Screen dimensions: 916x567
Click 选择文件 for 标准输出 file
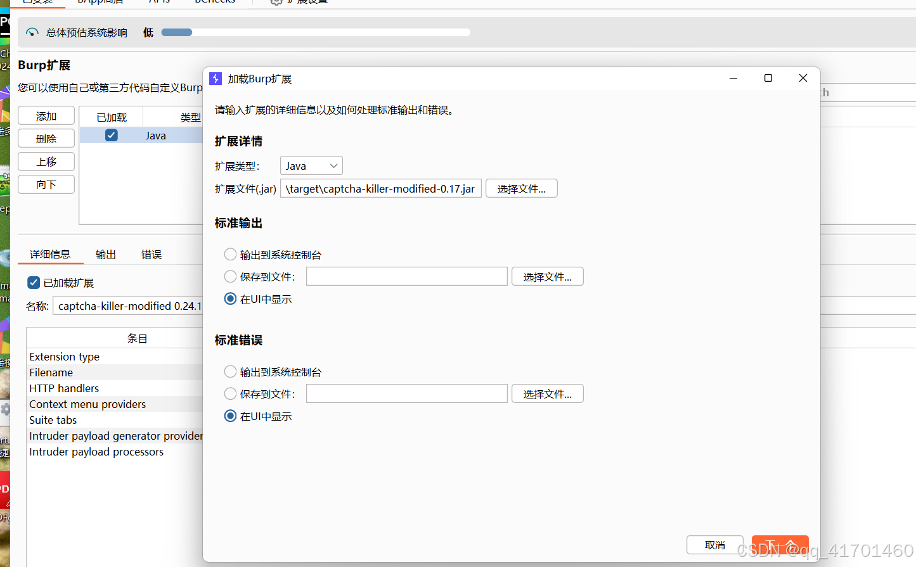[x=547, y=276]
